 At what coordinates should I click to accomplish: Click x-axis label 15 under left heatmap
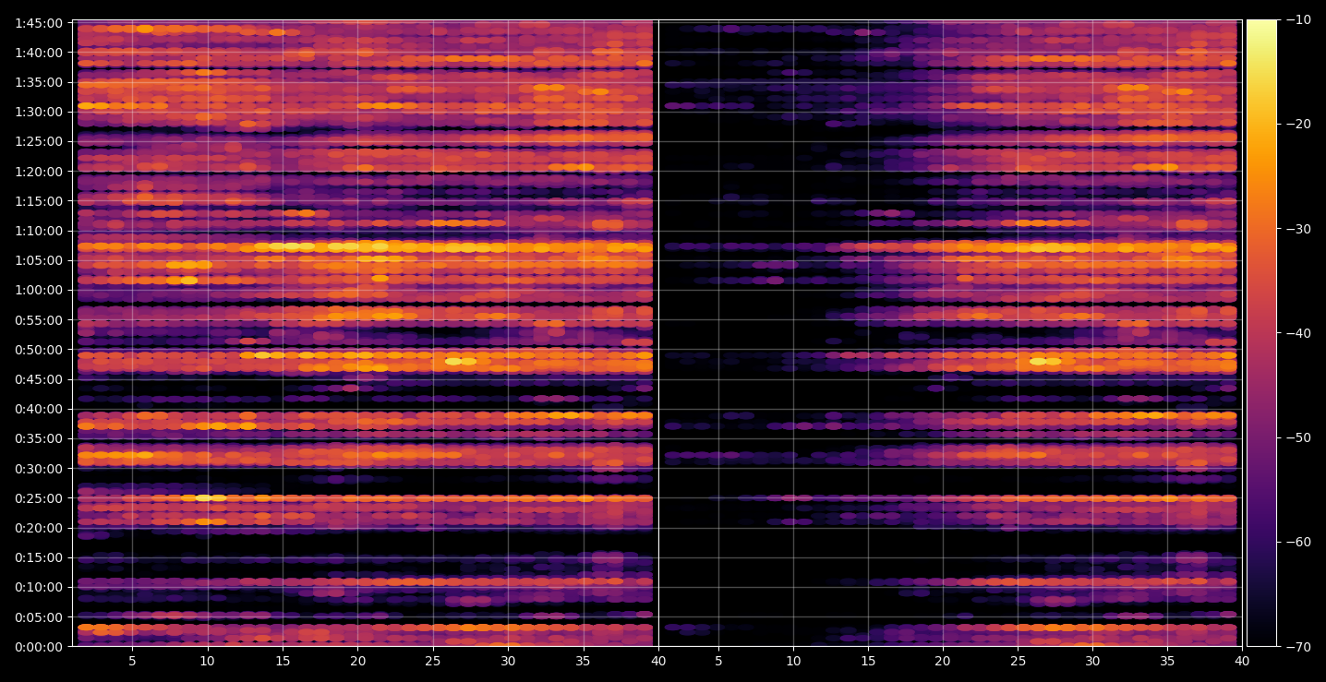283,661
